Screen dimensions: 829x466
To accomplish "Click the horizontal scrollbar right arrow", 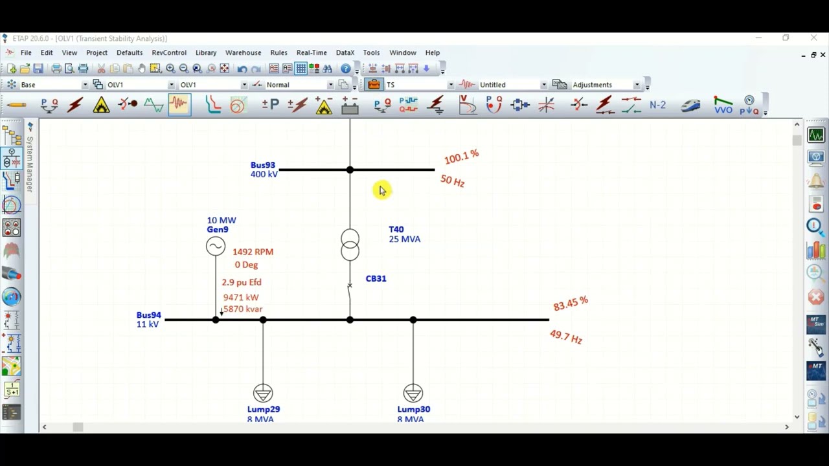I will click(x=787, y=427).
